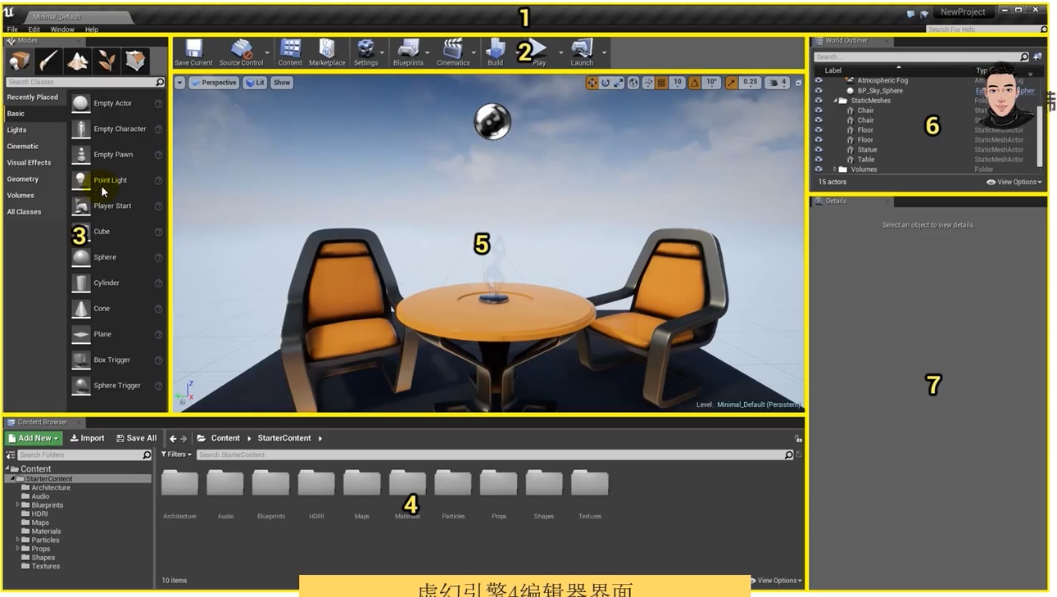Click the Import button
The width and height of the screenshot is (1057, 597).
click(88, 439)
